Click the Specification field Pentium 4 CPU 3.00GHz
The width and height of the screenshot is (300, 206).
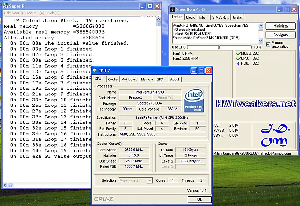(x=162, y=118)
